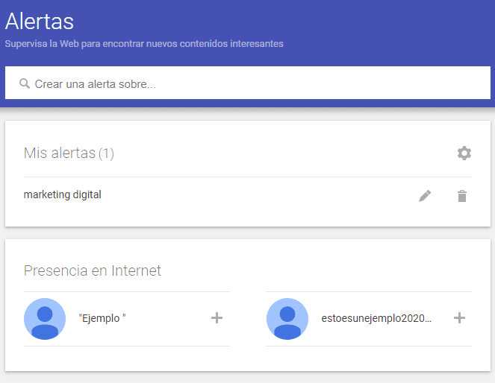Click the estoesunejemplo2020... suggestion text
This screenshot has height=383, width=495.
pos(376,318)
